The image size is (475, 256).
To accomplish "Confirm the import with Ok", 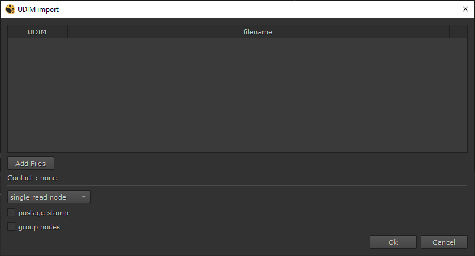I will (x=393, y=242).
